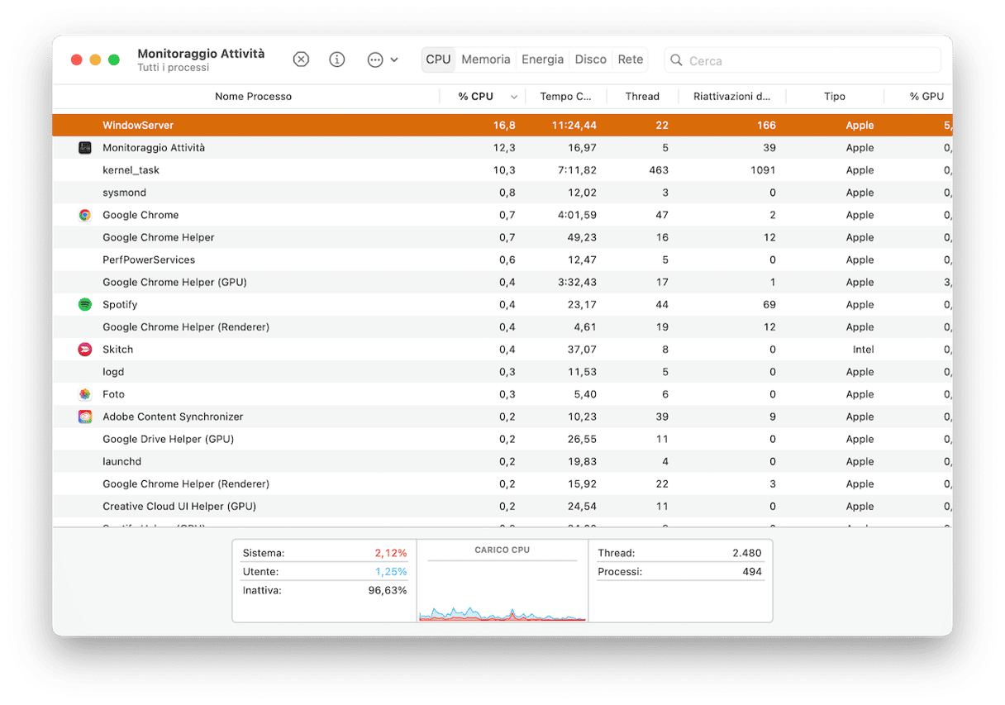This screenshot has height=705, width=1005.
Task: Click WindowServer CPU time 11:24,44
Action: click(x=574, y=126)
